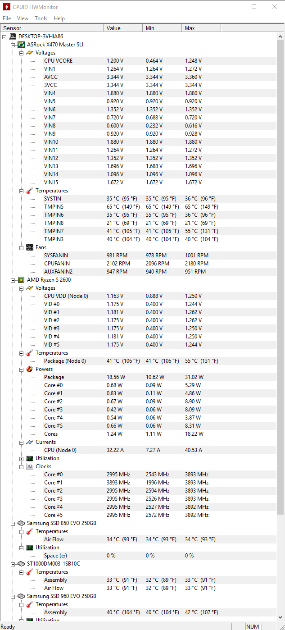Open the View menu

(x=23, y=18)
